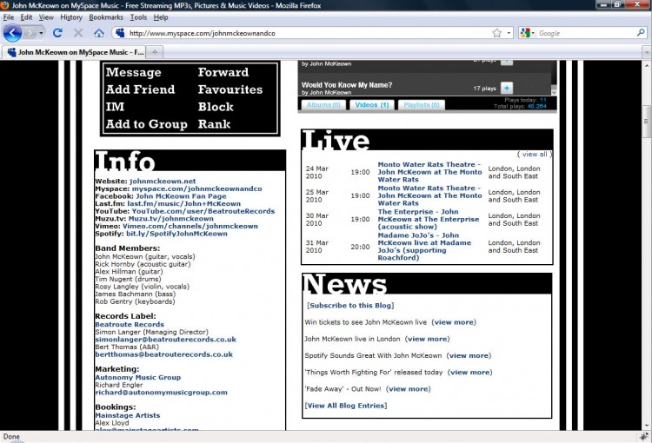Click the IM contact link
Viewport: 652px width, 443px height.
pos(115,107)
